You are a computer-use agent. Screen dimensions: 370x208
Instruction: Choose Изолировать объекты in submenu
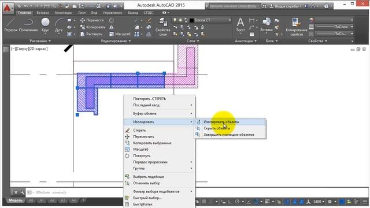[x=230, y=122]
